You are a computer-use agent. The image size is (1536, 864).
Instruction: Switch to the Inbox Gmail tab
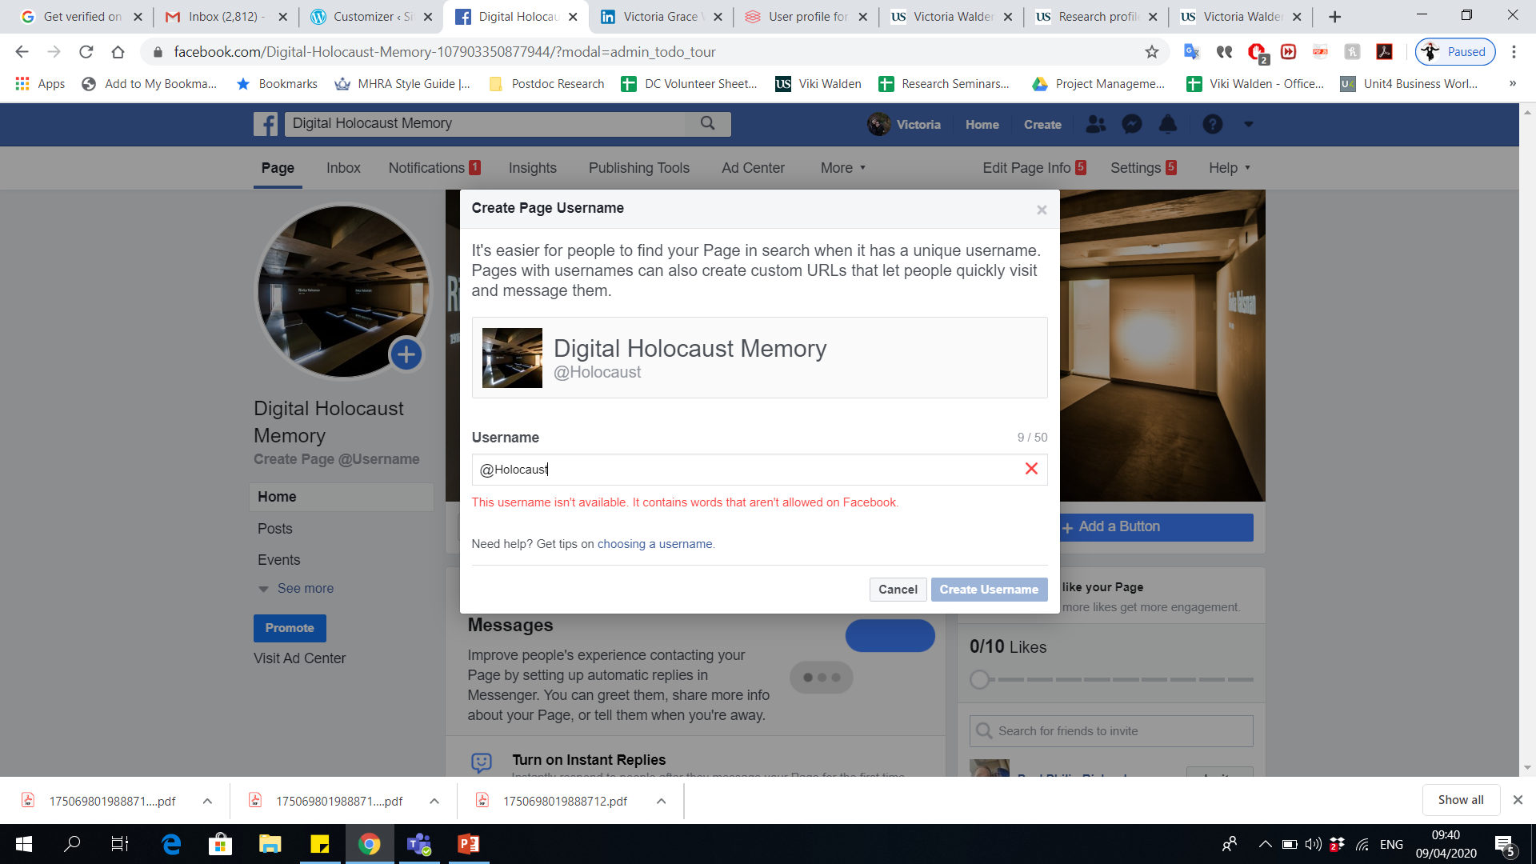point(226,17)
